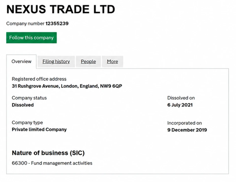Click the 6 July 2021 dissolved date
Image resolution: width=236 pixels, height=182 pixels.
coord(180,105)
